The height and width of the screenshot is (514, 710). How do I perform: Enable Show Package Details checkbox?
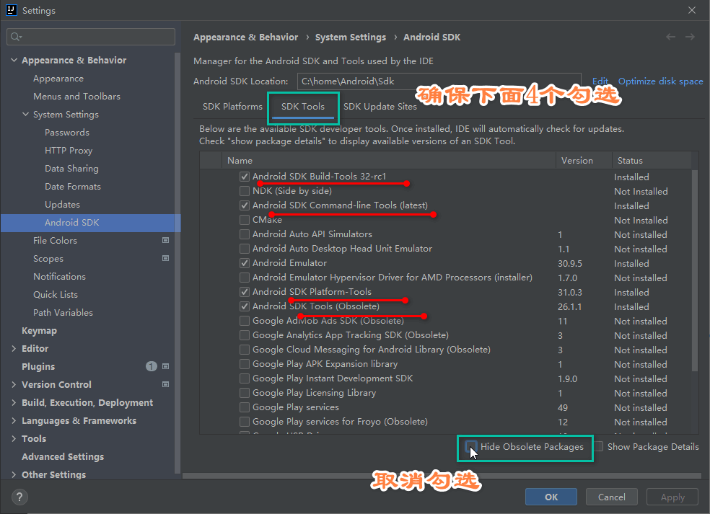point(599,446)
